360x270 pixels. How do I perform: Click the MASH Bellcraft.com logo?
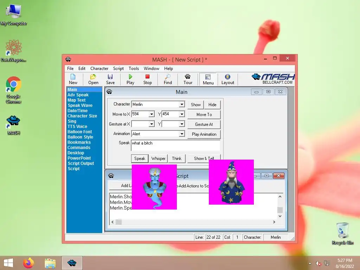click(x=273, y=79)
